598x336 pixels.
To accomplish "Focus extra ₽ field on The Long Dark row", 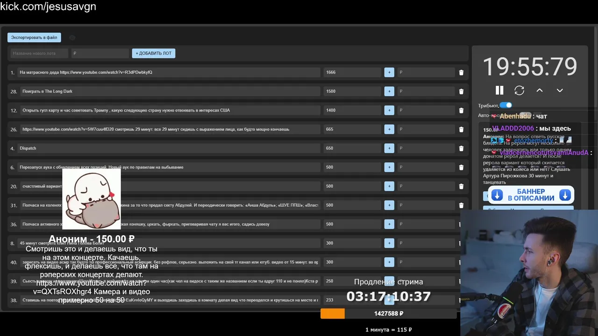I will click(426, 91).
